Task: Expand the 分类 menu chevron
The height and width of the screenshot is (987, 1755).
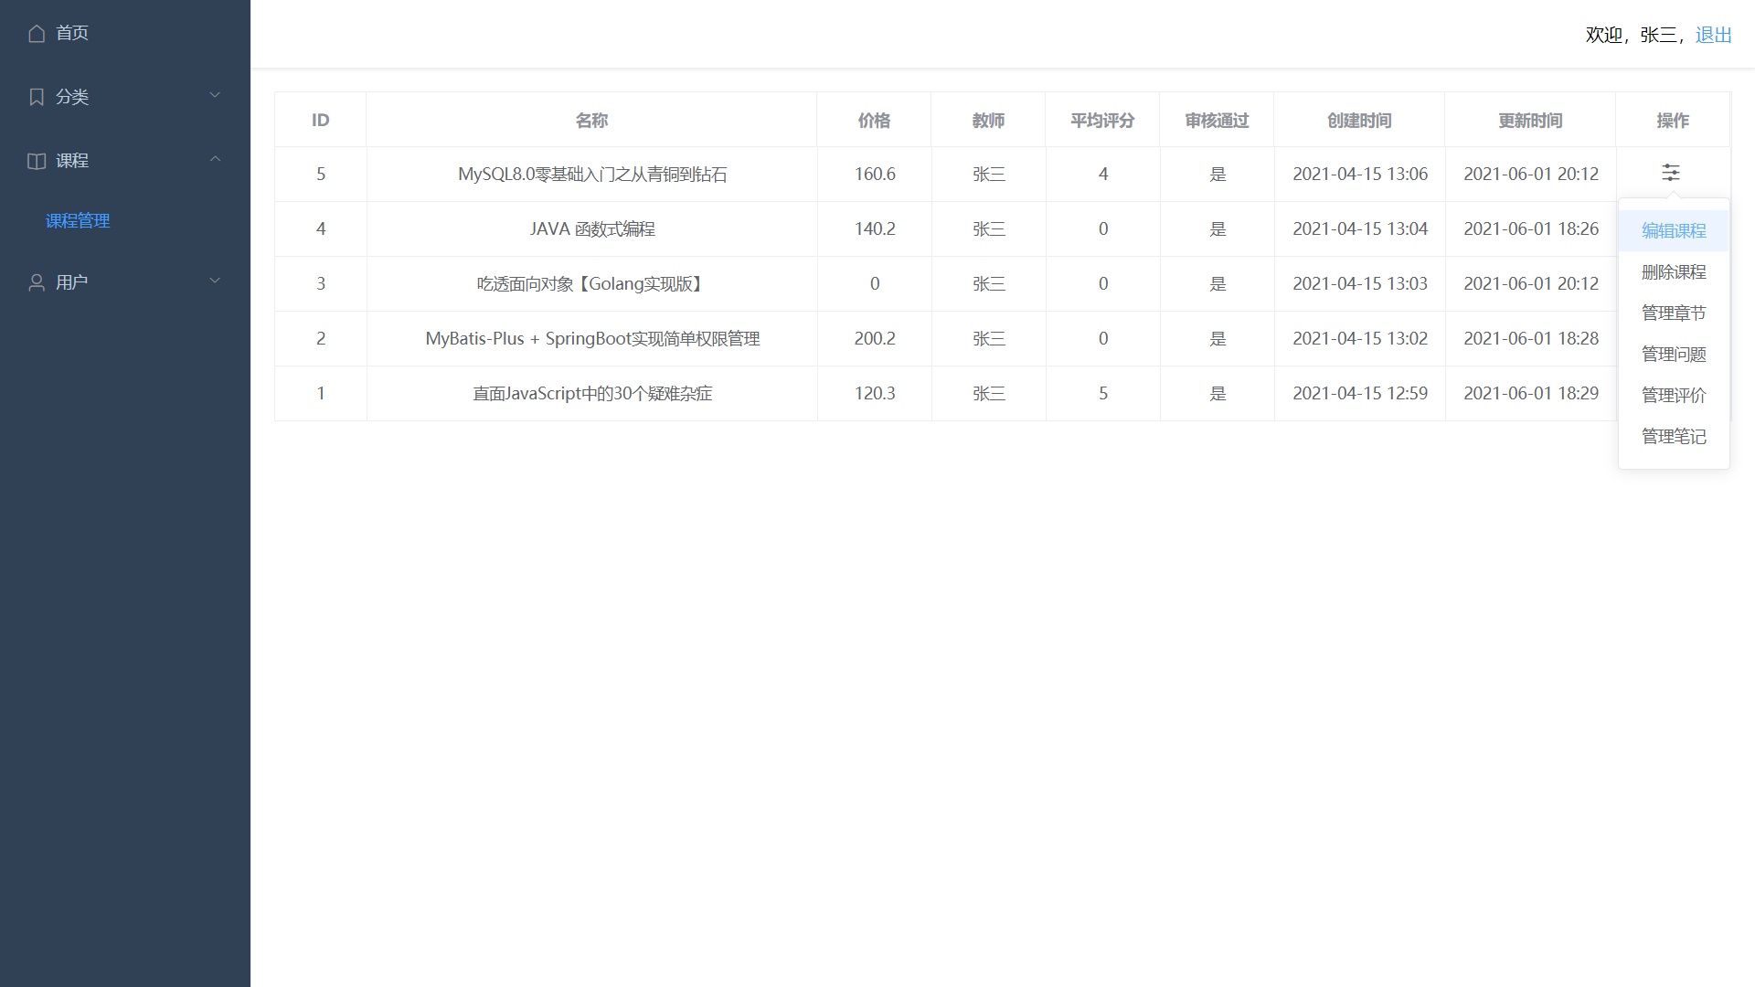Action: (215, 95)
